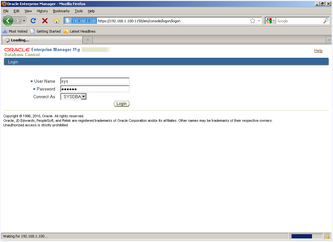
Task: Expand the URL bar history dropdown
Action: [x=259, y=21]
